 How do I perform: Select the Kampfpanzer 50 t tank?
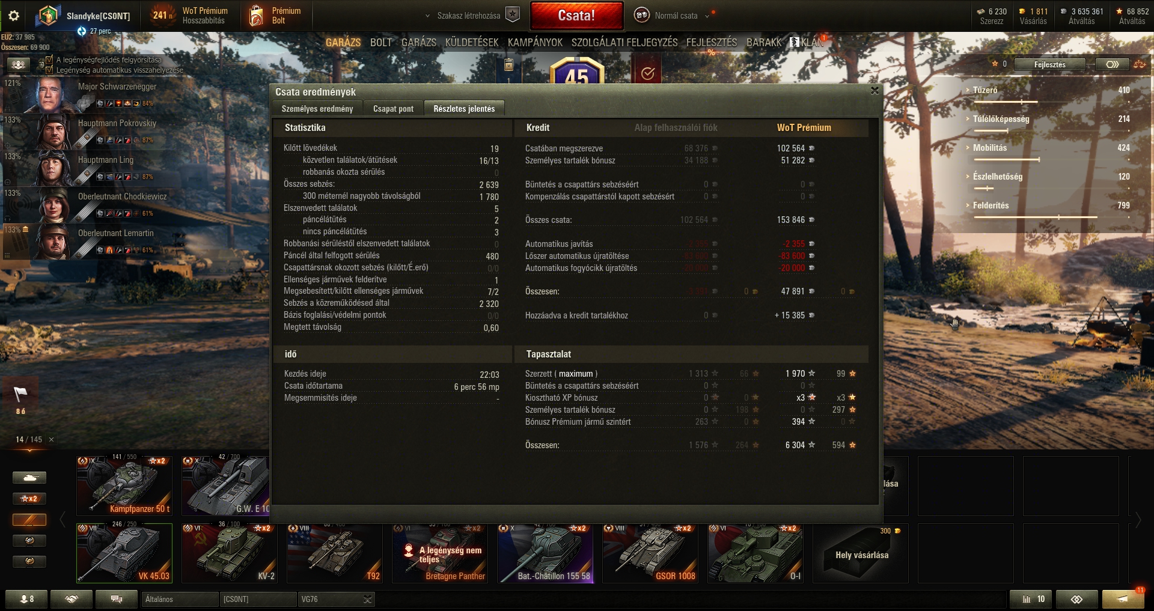pos(124,485)
